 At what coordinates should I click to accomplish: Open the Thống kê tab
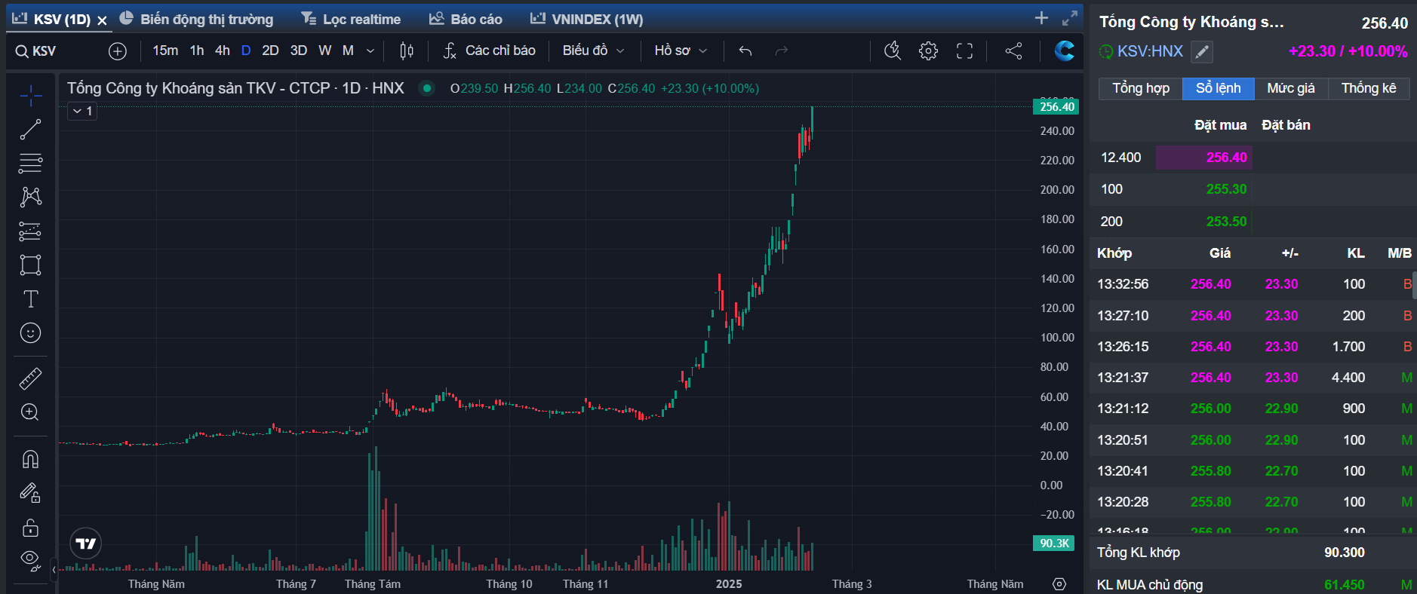click(x=1369, y=88)
